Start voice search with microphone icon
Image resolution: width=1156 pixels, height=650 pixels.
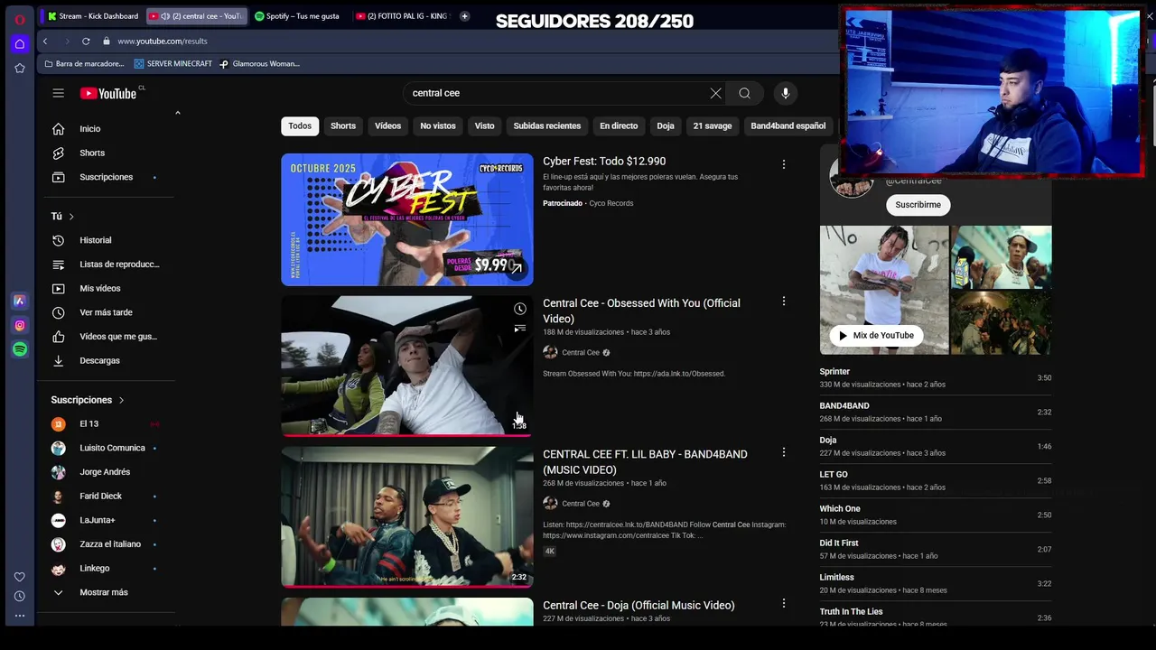[x=785, y=93]
